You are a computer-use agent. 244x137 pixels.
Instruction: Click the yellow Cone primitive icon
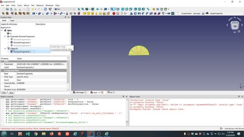point(96,14)
